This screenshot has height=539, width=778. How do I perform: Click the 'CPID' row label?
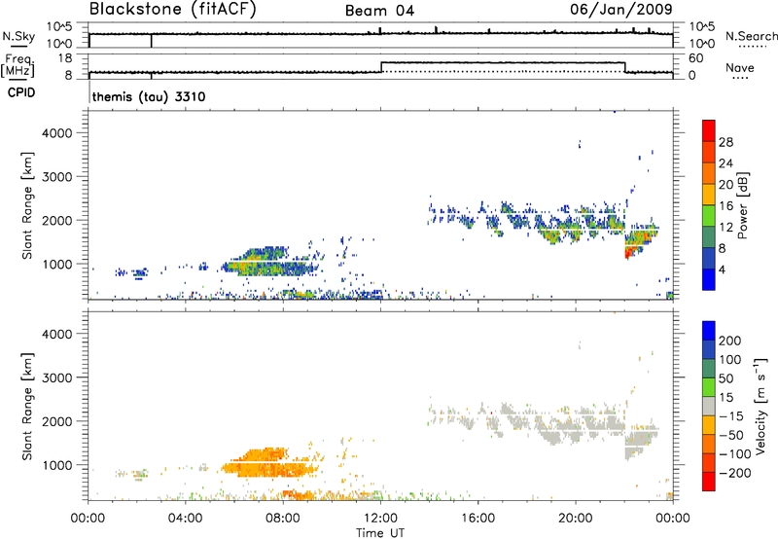[x=21, y=92]
